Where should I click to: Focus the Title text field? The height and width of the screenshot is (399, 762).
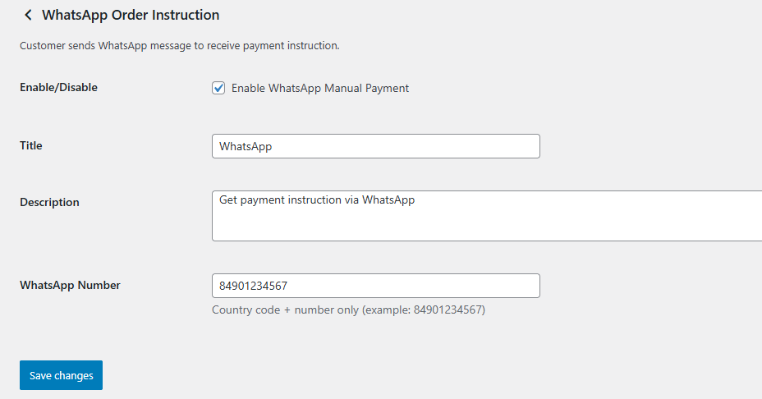click(375, 146)
